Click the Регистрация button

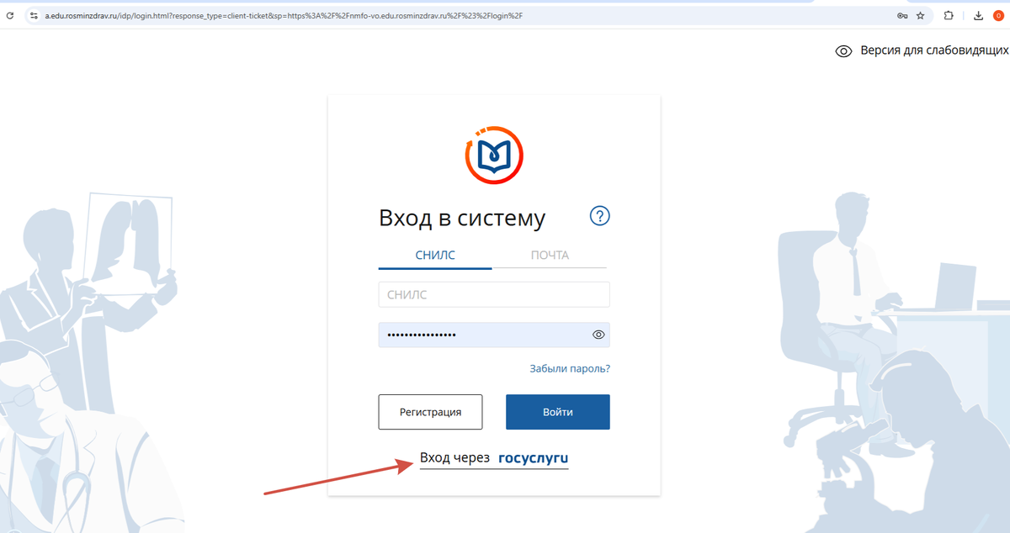pyautogui.click(x=430, y=412)
